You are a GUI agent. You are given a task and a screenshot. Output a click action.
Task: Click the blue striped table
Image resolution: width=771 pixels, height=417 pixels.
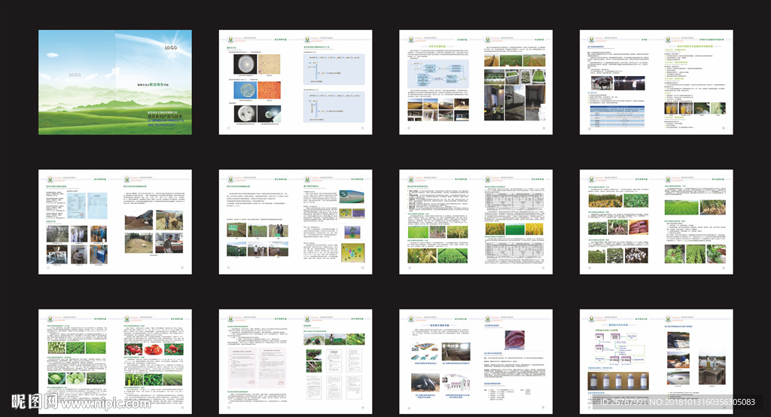coord(617,117)
